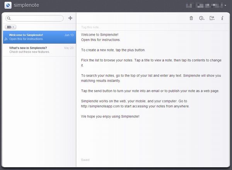Open the share and publish menu

(x=212, y=18)
